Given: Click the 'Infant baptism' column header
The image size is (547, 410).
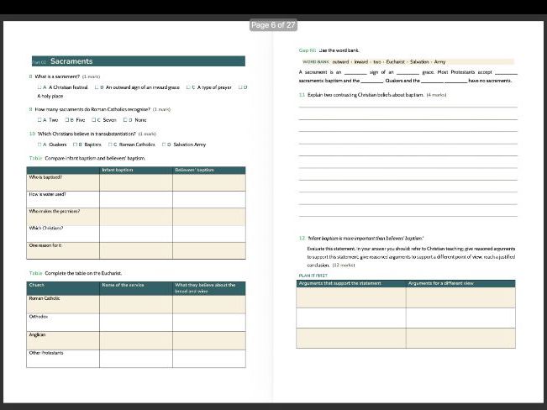Looking at the screenshot, I should pos(118,170).
